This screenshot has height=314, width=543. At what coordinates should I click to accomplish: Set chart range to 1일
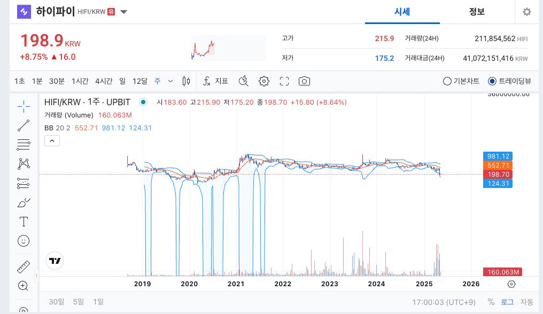[x=98, y=302]
